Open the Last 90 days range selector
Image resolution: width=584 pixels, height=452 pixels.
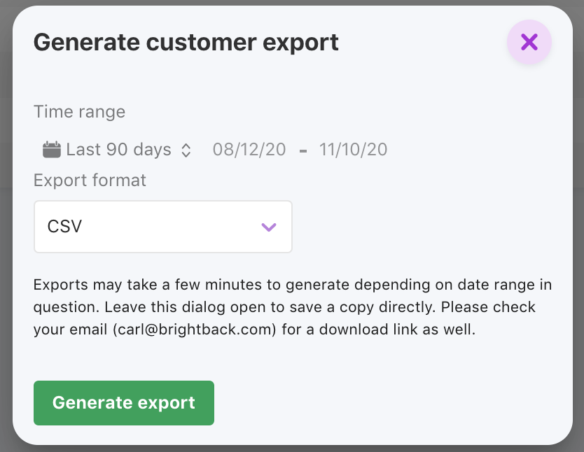[117, 150]
